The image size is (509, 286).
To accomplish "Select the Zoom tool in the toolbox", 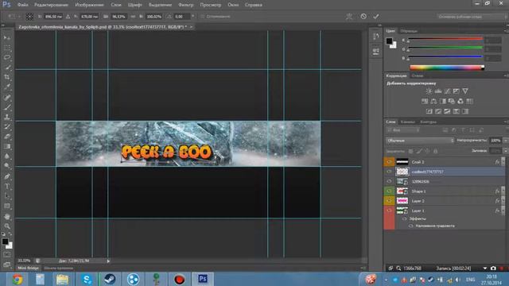I will click(7, 226).
